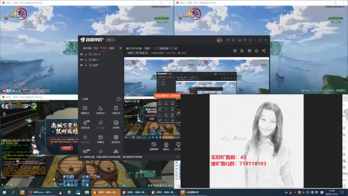The height and width of the screenshot is (196, 348).
Task: Open the 主播任务 tool
Action: pyautogui.click(x=116, y=110)
